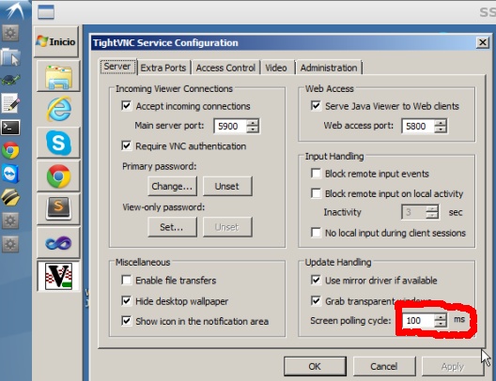
Task: Toggle Hide desktop wallpaper checkbox
Action: (127, 300)
